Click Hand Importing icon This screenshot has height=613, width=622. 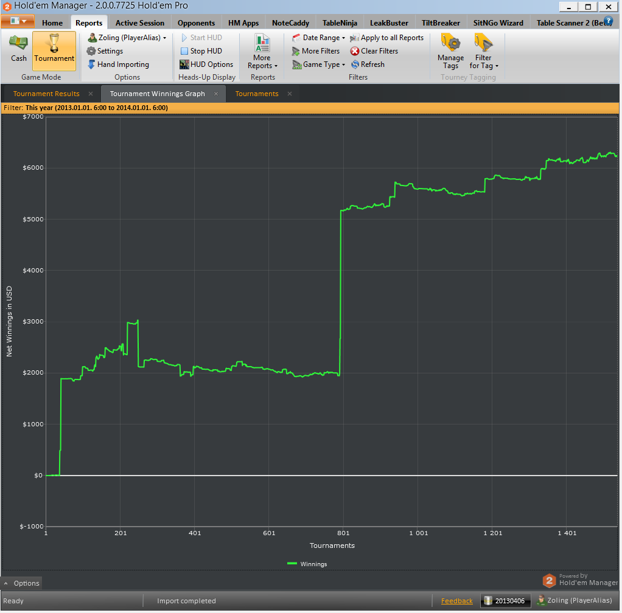(91, 64)
